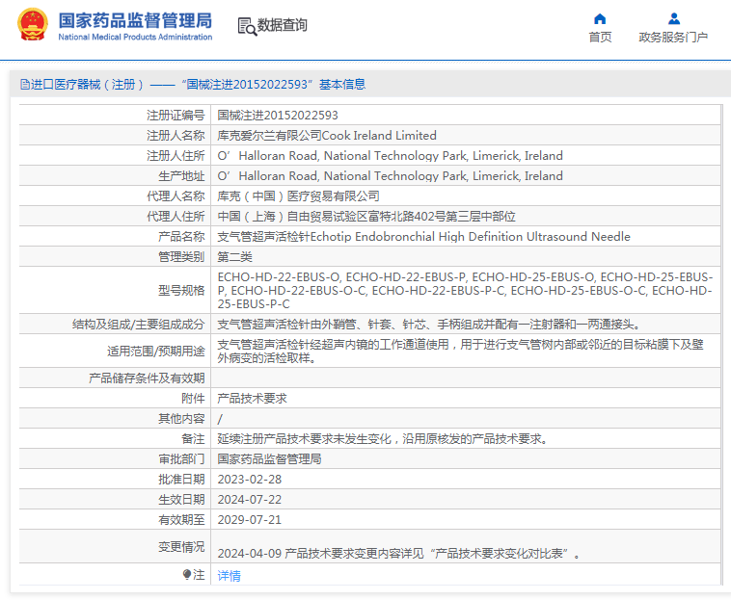Click National Medical Products Administration subtitle
The width and height of the screenshot is (731, 600).
coord(135,37)
